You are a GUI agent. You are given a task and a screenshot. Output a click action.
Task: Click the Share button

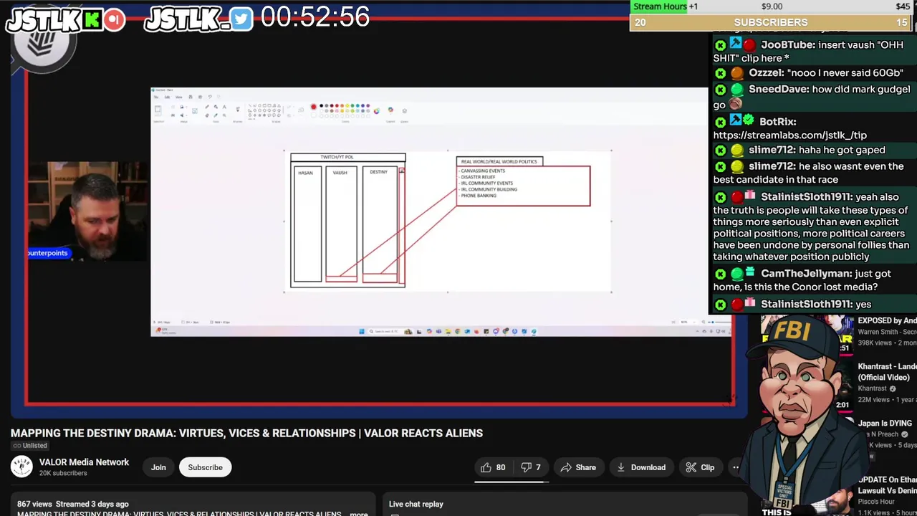(x=578, y=467)
